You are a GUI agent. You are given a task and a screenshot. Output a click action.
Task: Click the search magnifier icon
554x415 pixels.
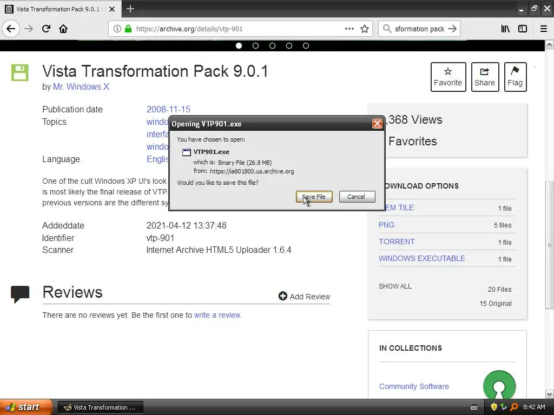point(387,29)
